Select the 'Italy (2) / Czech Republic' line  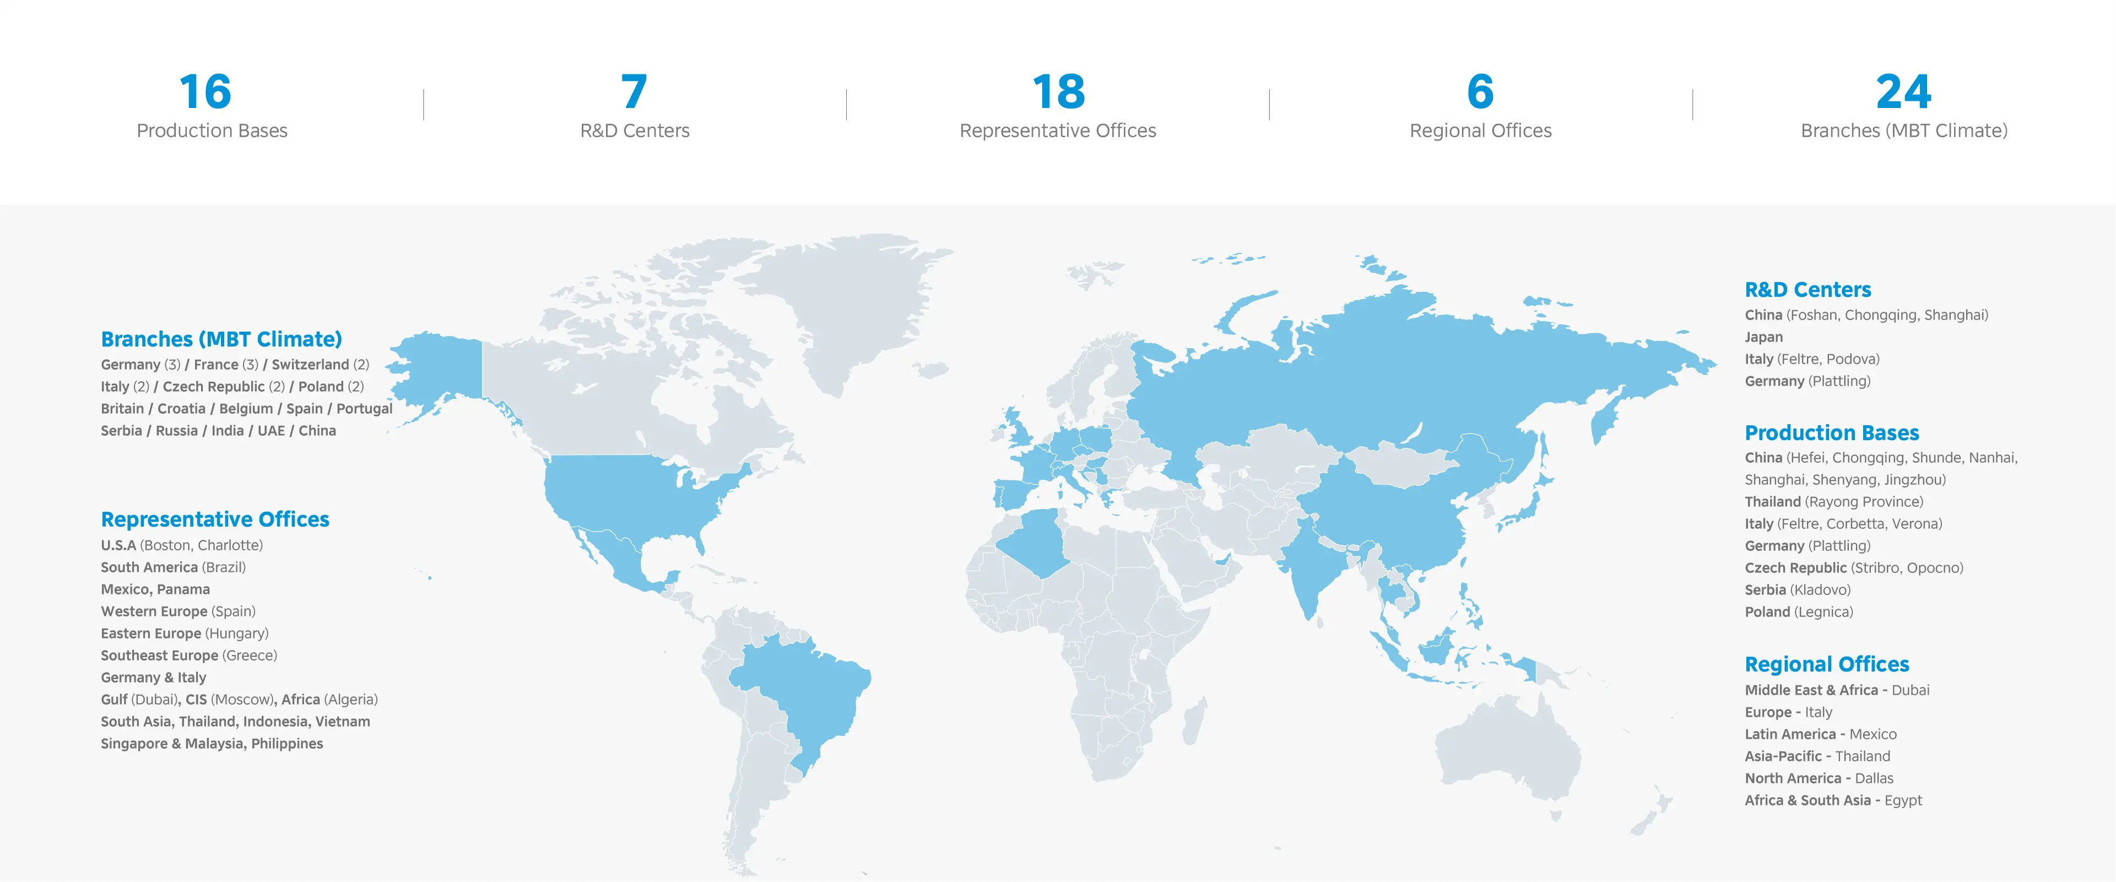231,387
